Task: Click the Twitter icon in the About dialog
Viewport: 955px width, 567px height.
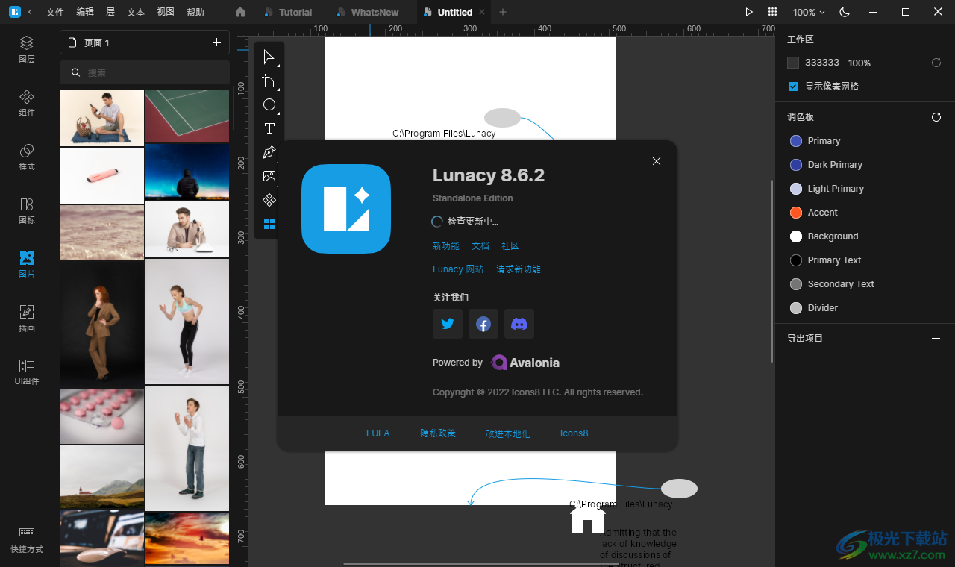Action: tap(448, 324)
